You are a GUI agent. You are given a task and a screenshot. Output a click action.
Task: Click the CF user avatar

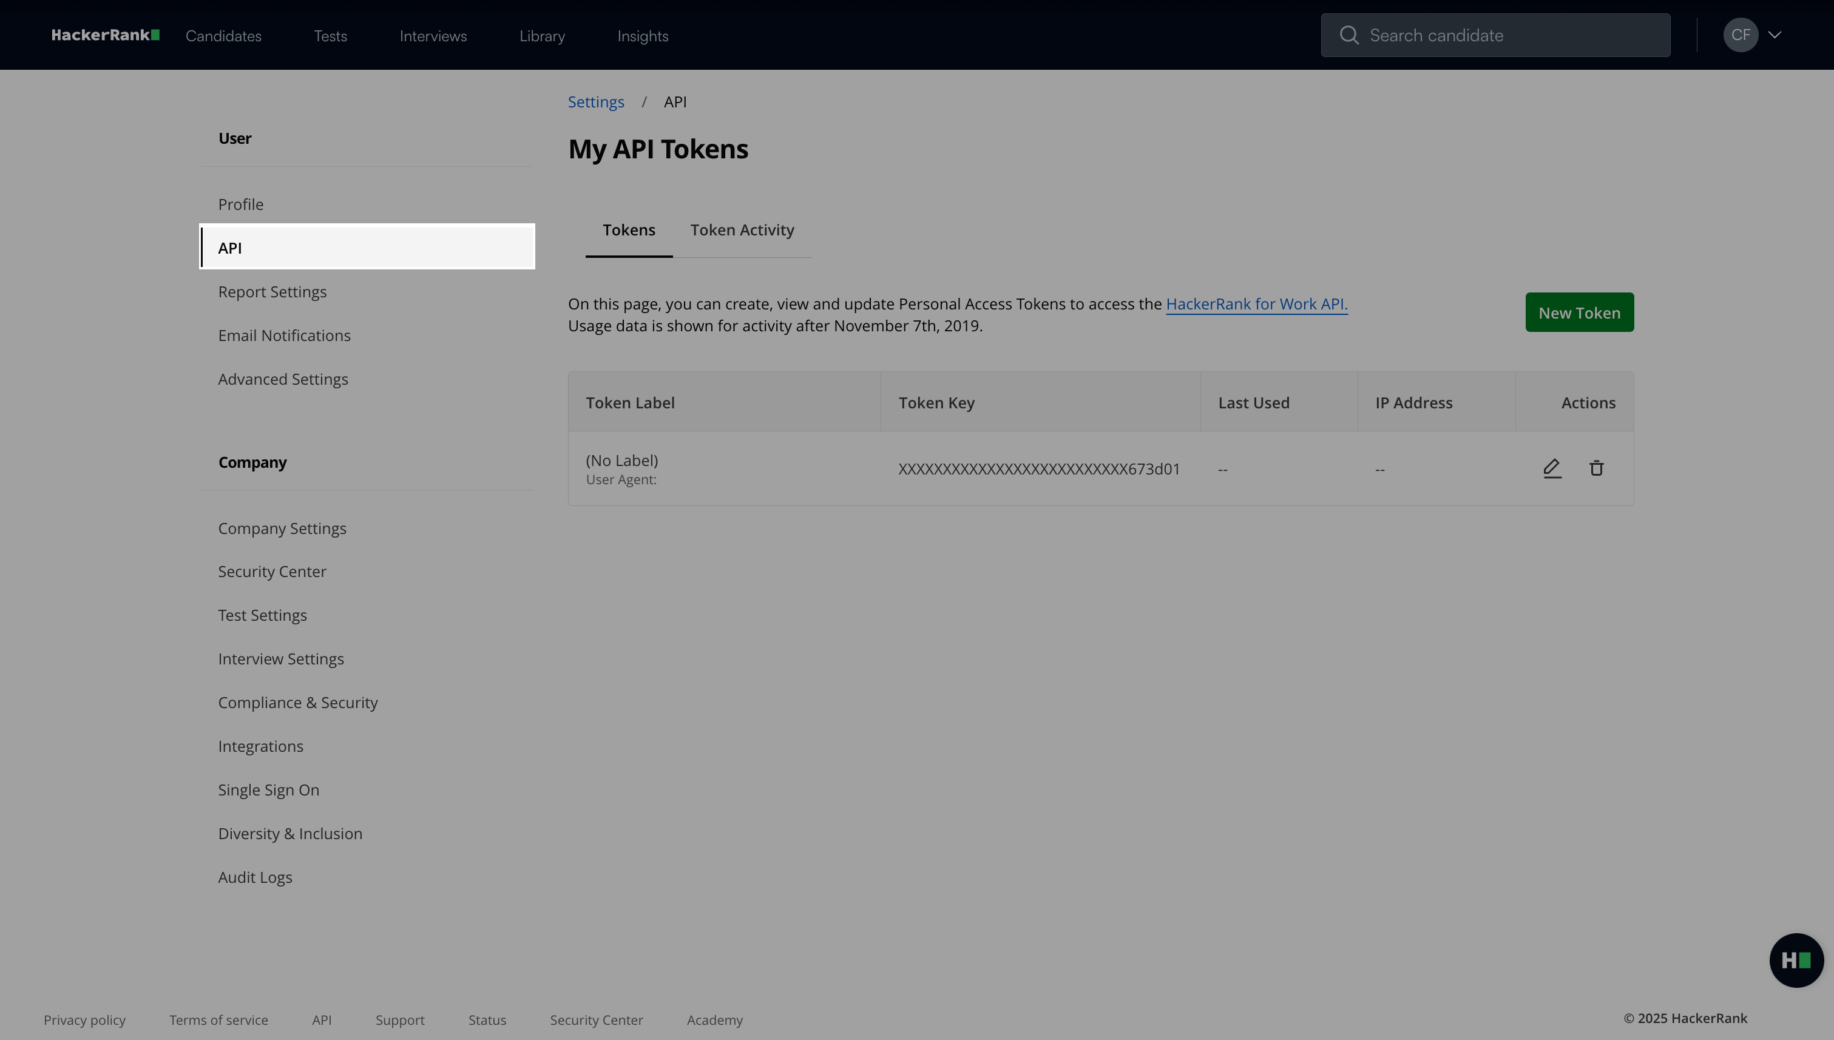coord(1741,35)
